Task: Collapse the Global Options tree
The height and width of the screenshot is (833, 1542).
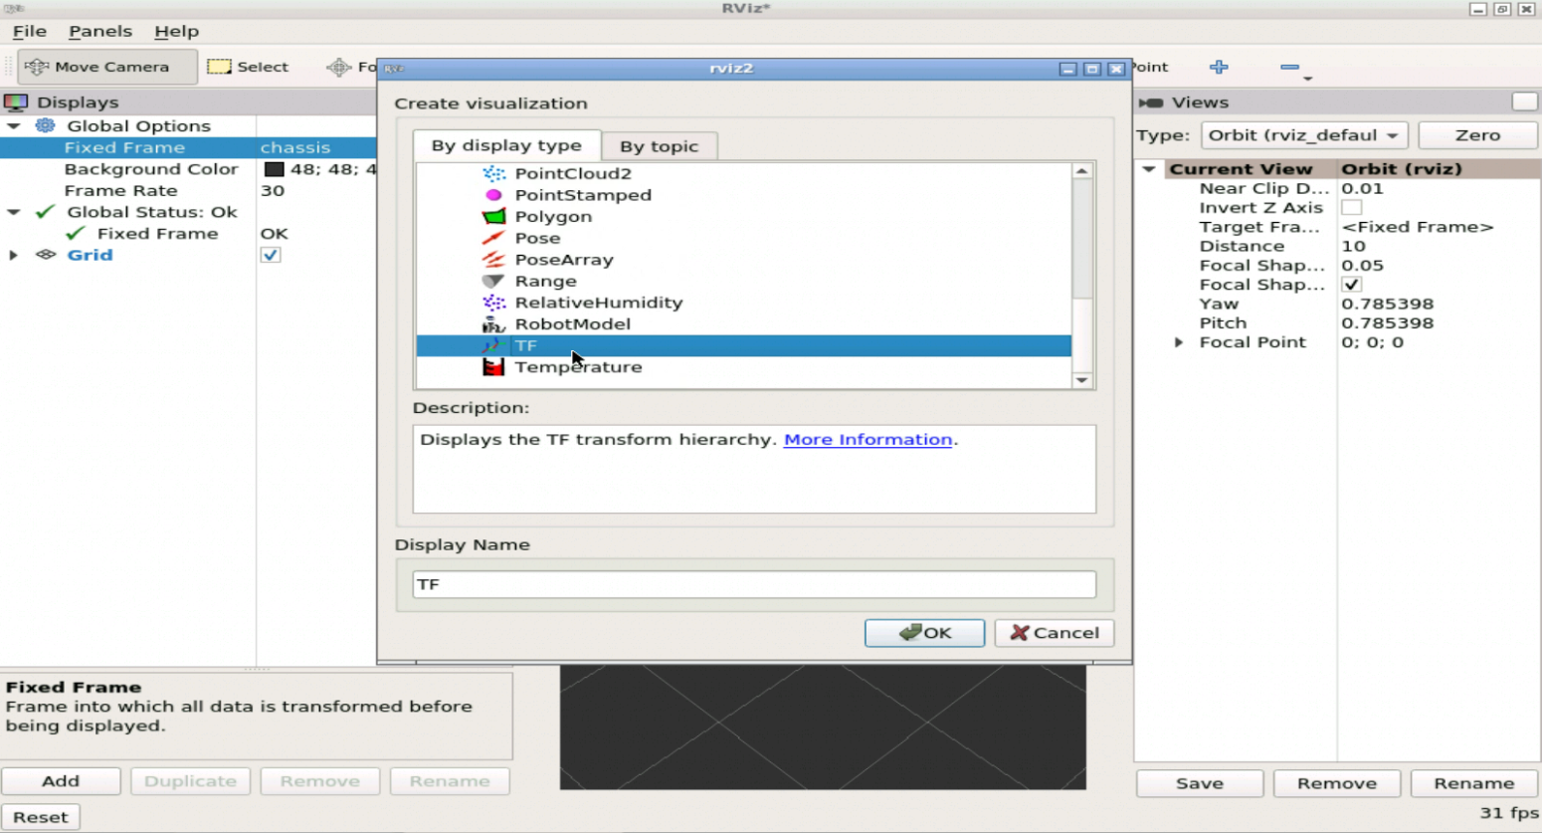Action: click(14, 126)
